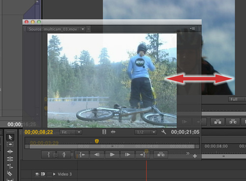
Task: Select the Track Select tool
Action: click(10, 144)
